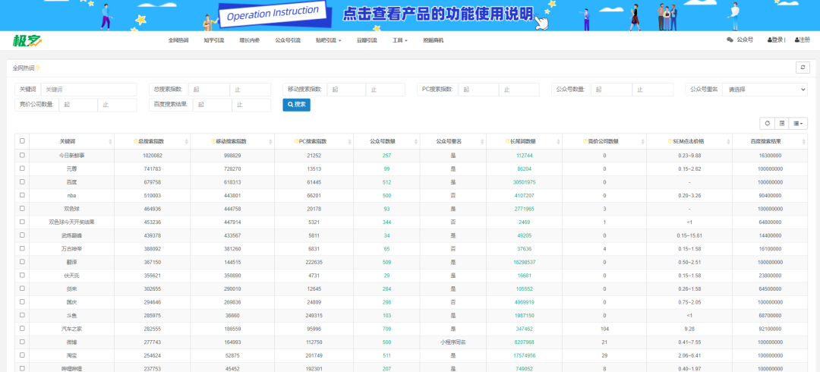
Task: Click the sort arrows on 公众号重名 column
Action: point(482,142)
